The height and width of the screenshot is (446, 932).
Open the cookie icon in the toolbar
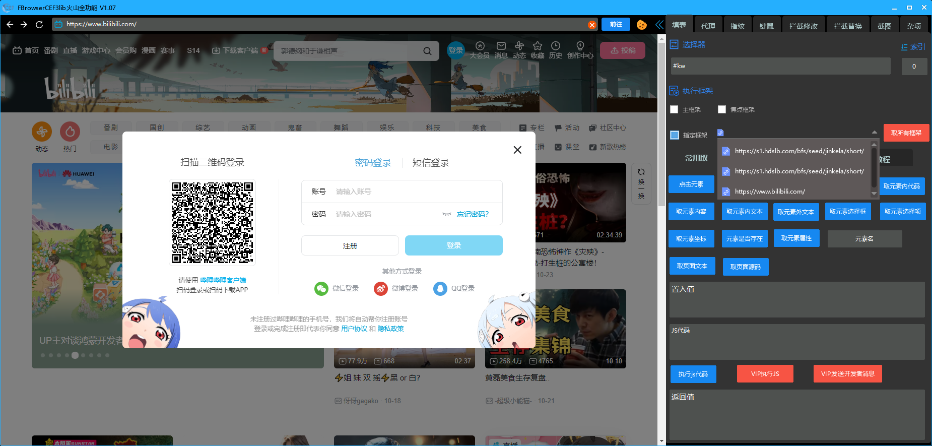click(x=641, y=25)
